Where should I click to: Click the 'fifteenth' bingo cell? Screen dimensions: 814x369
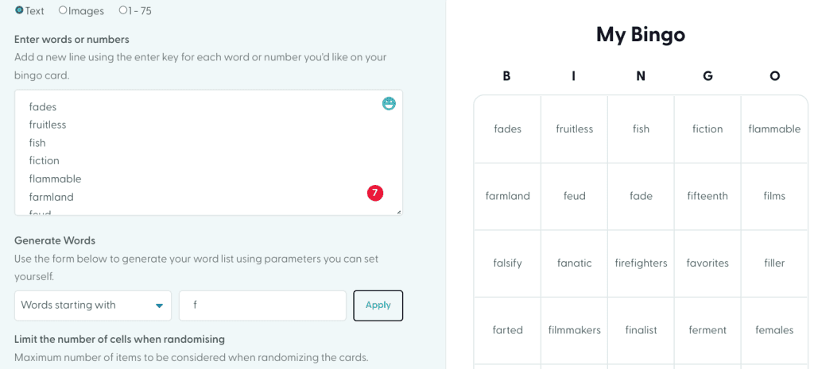[707, 196]
